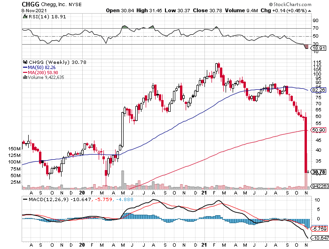Click the blue line swatch before MA(50)

25,67
